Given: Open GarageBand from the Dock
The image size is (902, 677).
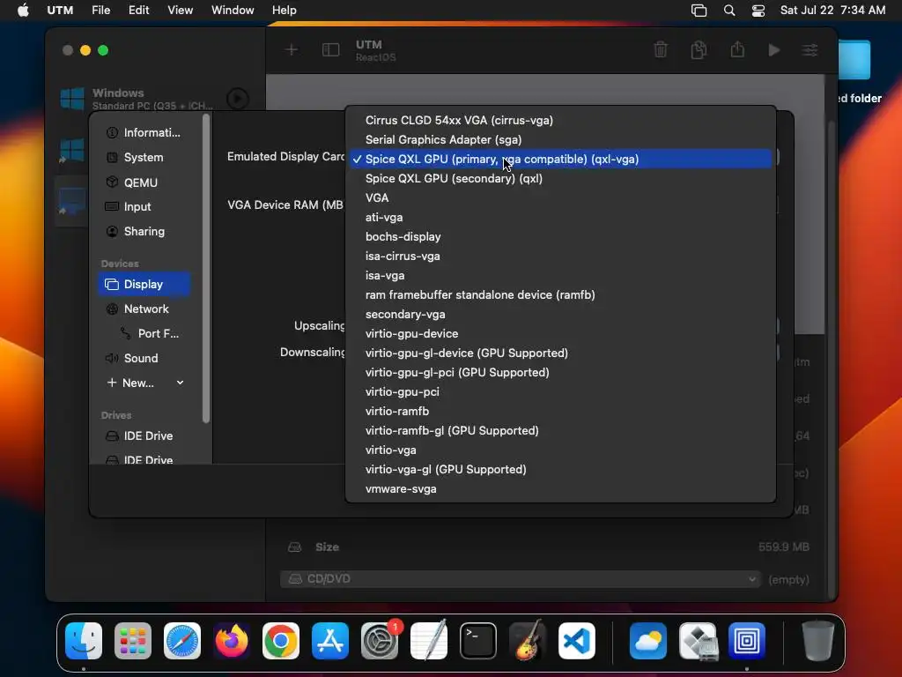Looking at the screenshot, I should 528,641.
